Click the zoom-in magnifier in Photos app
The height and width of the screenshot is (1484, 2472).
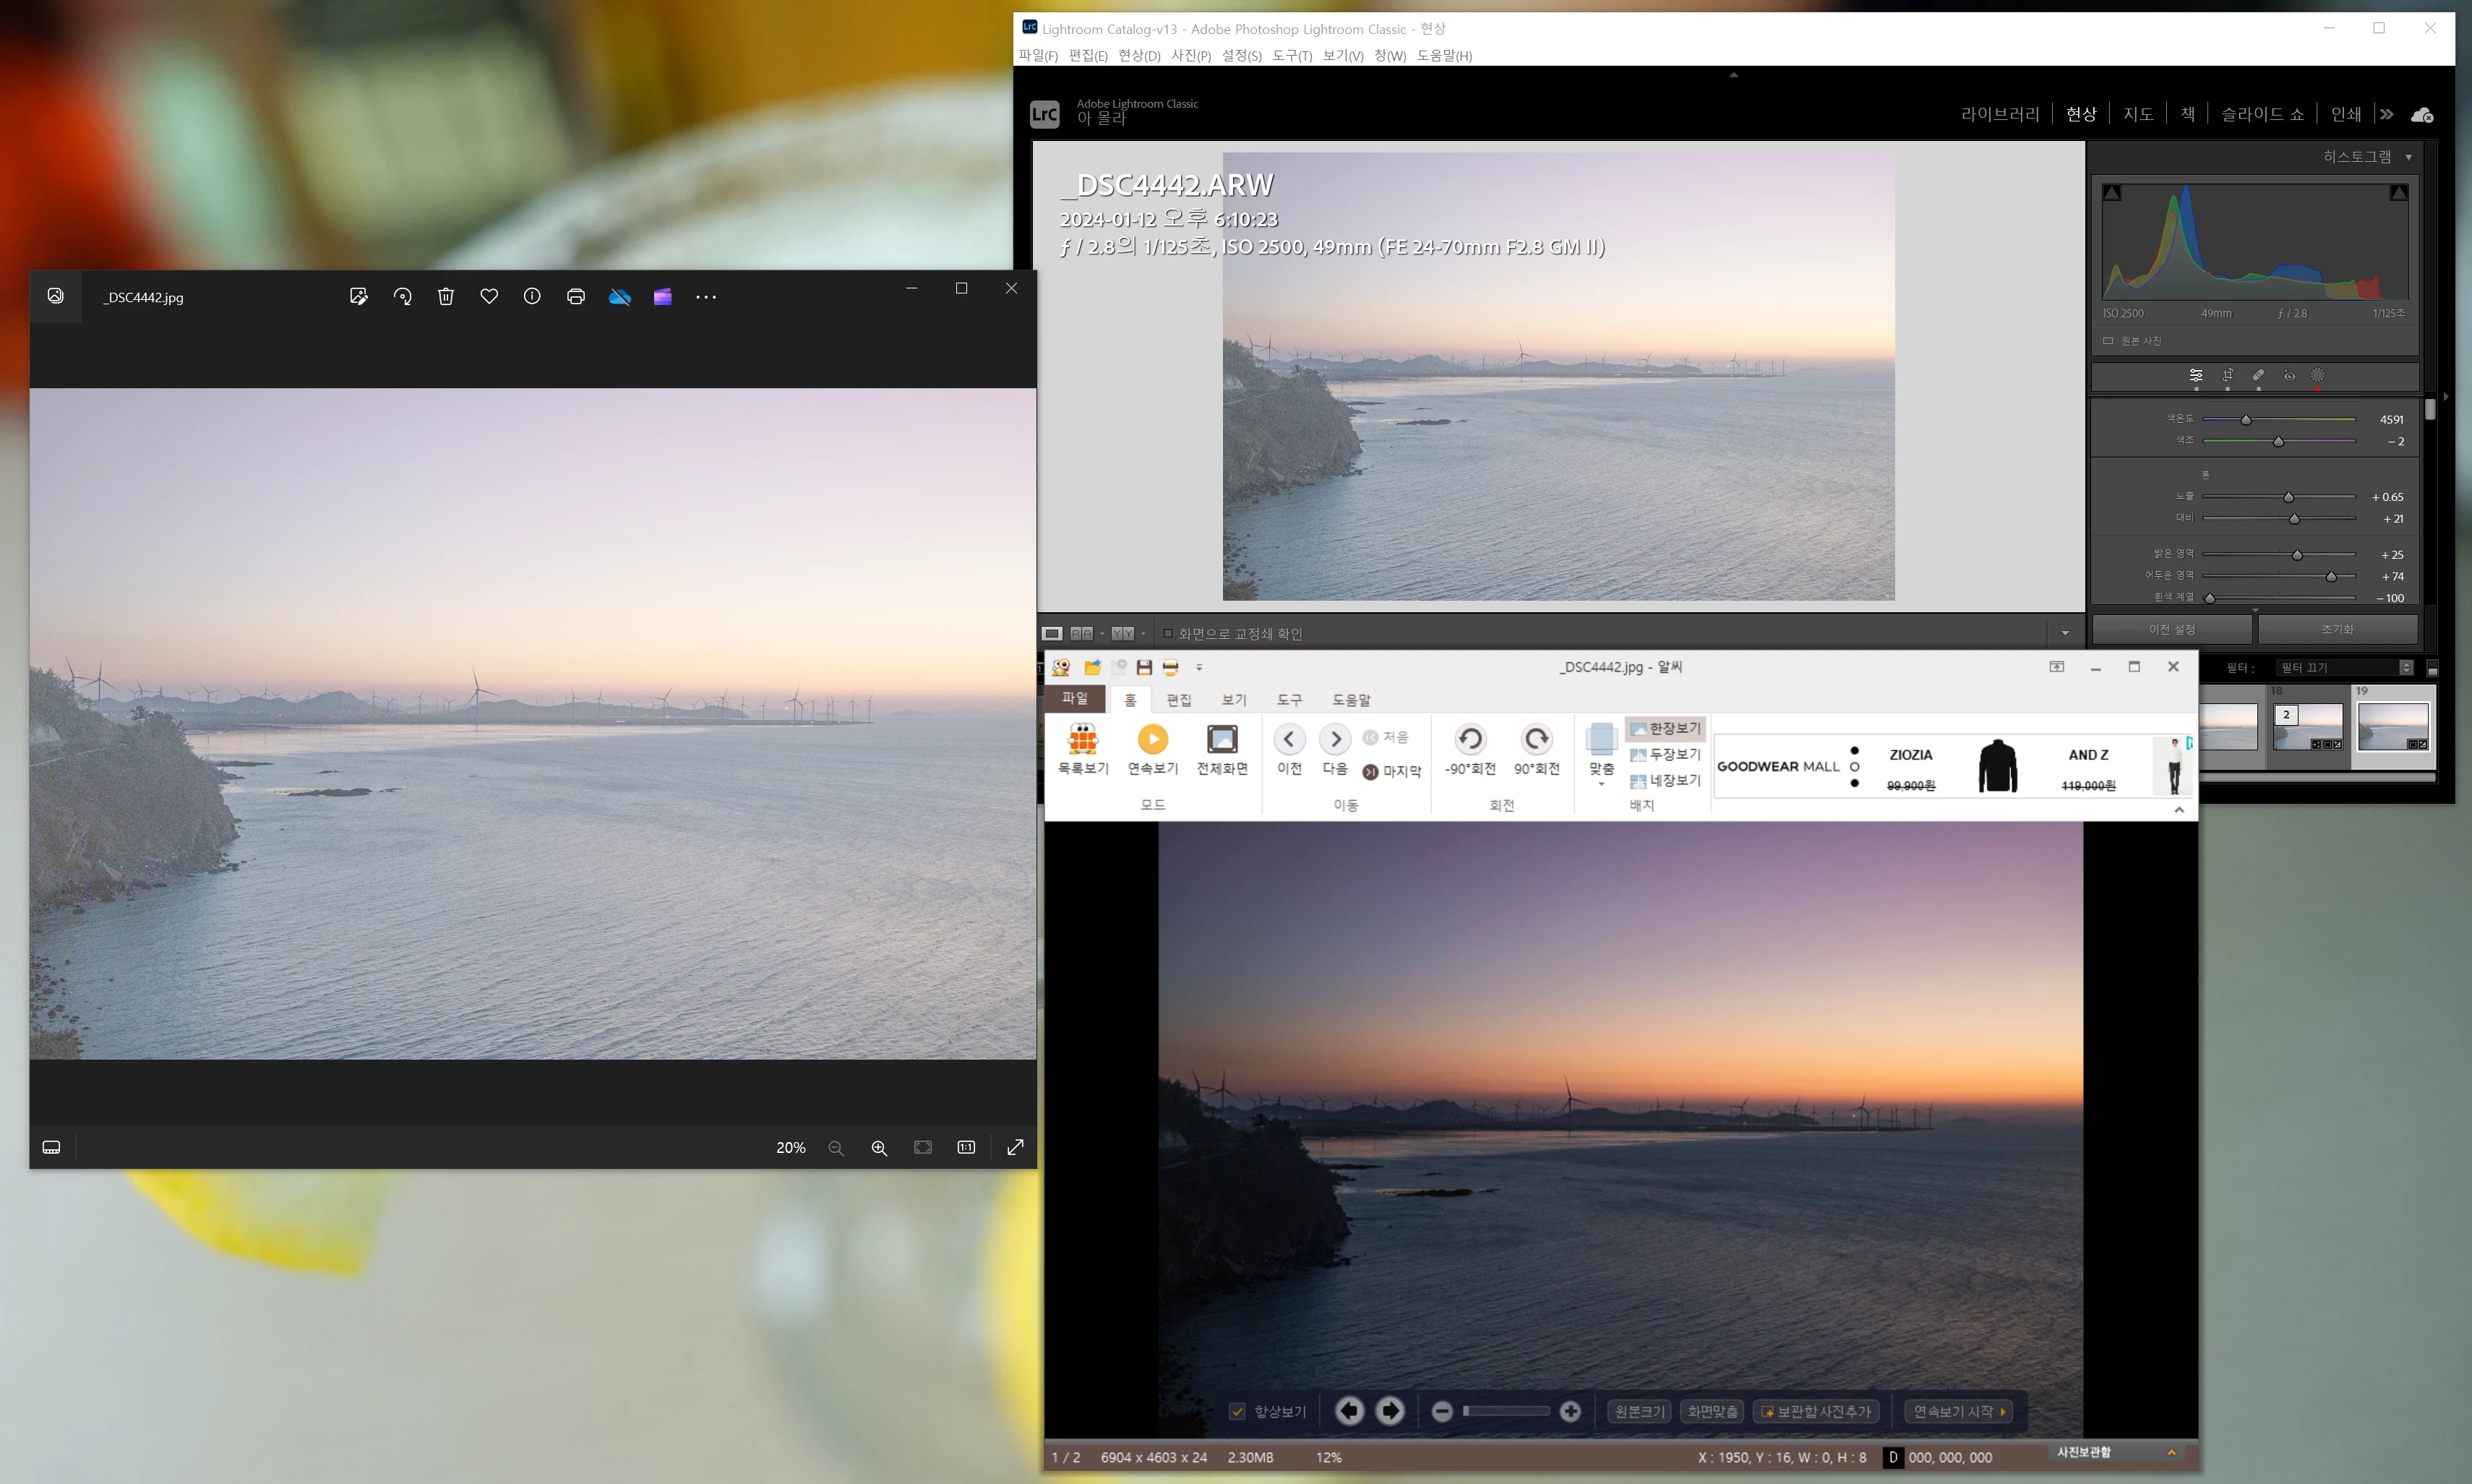tap(879, 1148)
